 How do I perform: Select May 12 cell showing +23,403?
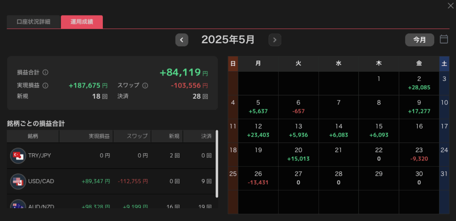[x=258, y=130]
